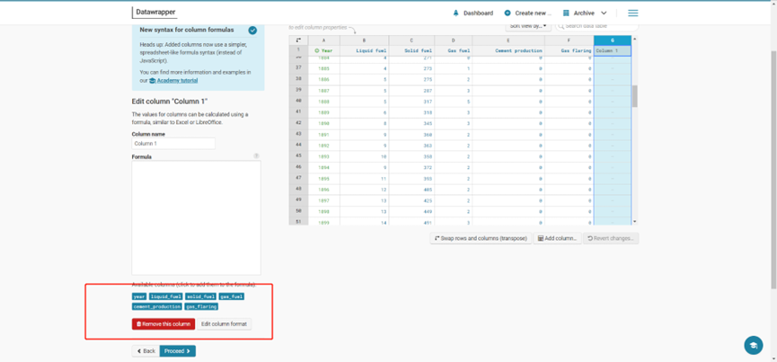Click the transpose icon in table corner
777x362 pixels.
(x=298, y=40)
